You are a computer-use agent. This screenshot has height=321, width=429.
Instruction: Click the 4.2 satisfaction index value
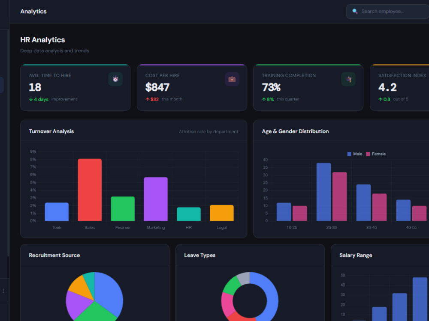click(387, 87)
